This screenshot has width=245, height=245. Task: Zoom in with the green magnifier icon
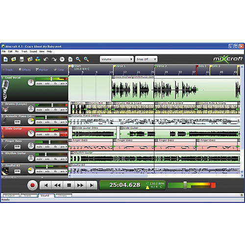86,59
